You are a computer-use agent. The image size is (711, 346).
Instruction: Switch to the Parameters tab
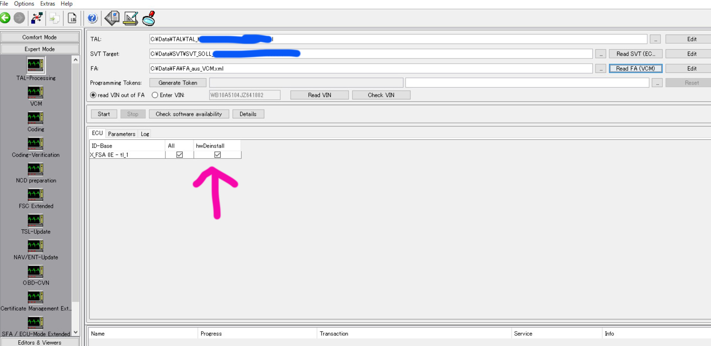[x=122, y=134]
